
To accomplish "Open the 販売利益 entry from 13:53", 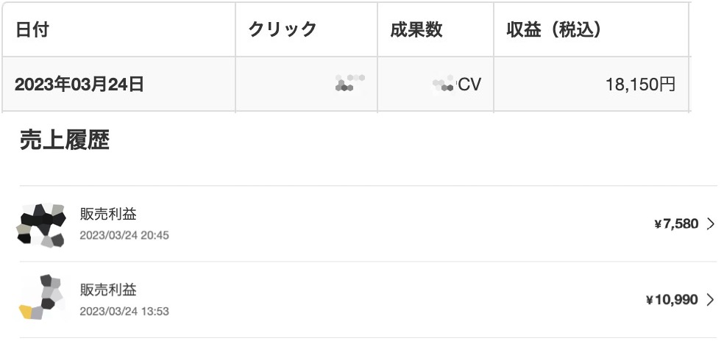I will 368,299.
